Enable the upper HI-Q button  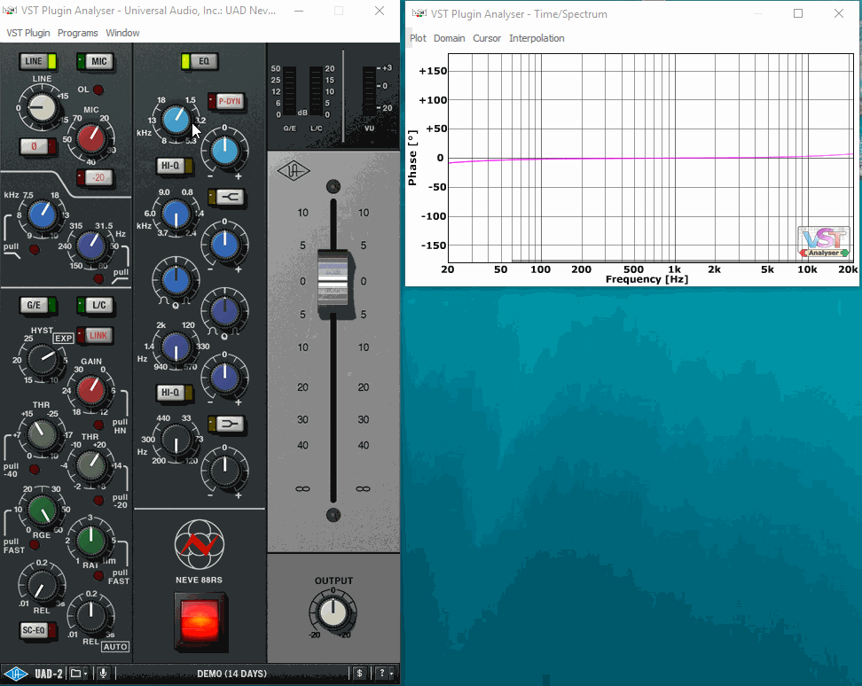point(175,166)
